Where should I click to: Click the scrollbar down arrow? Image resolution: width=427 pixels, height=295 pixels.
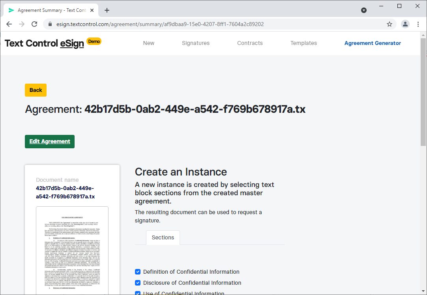pos(423,291)
